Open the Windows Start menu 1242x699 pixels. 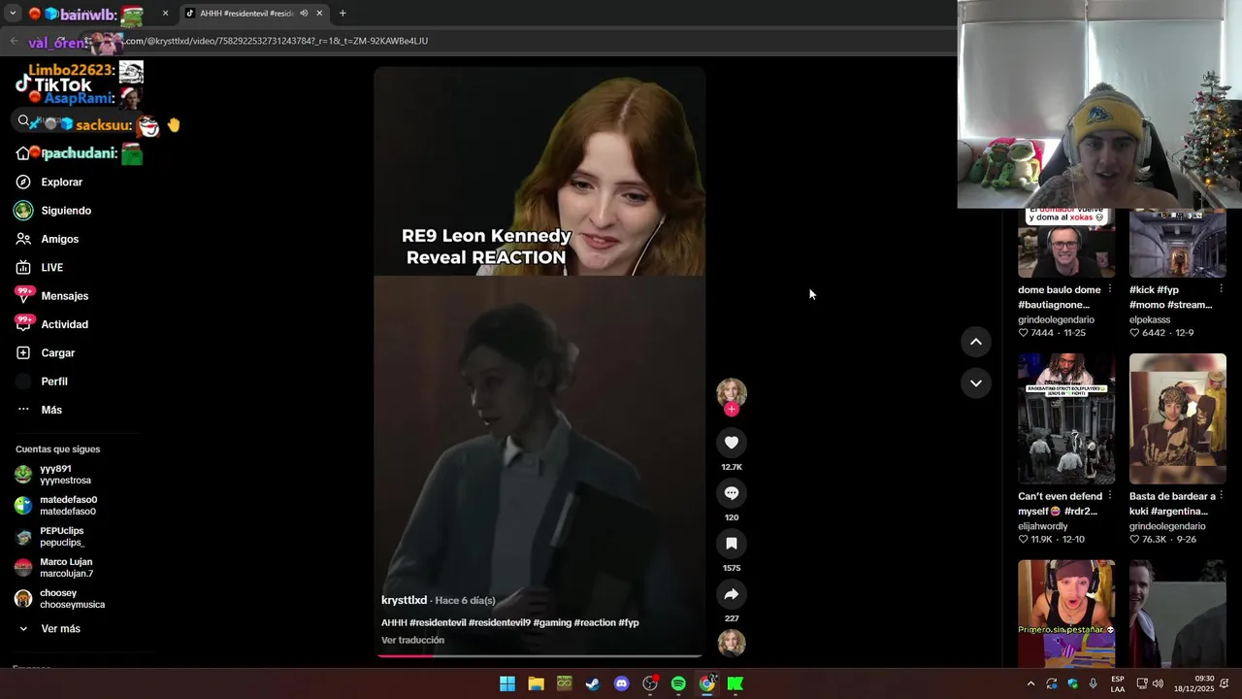click(x=507, y=683)
